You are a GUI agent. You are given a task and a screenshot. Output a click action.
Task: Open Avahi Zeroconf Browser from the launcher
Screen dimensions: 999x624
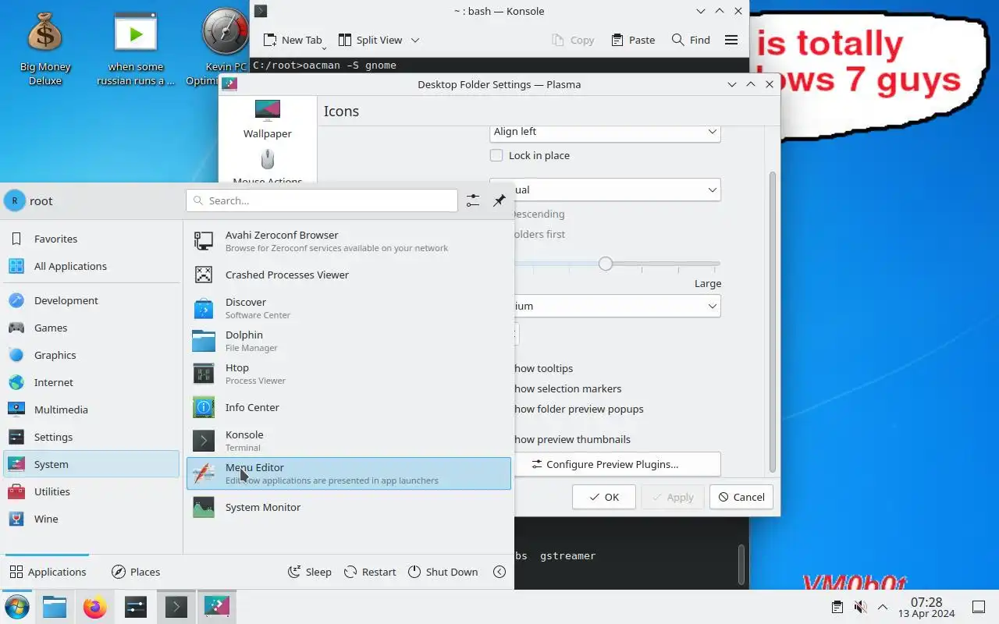pos(348,241)
